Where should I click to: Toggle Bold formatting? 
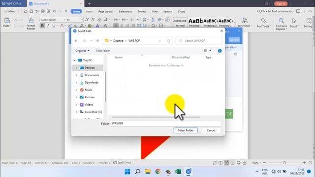[42, 26]
